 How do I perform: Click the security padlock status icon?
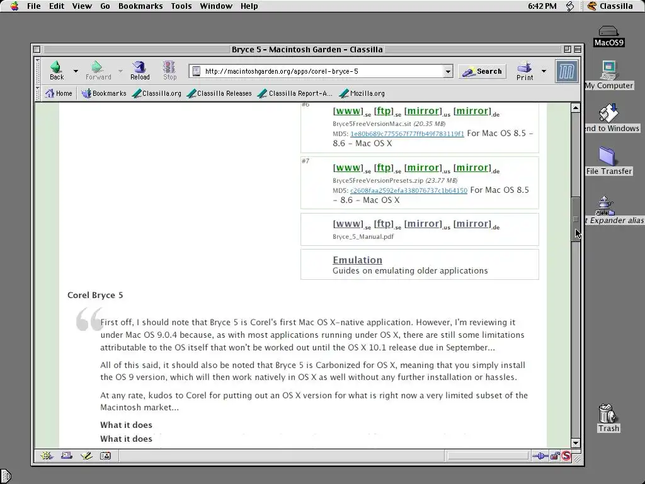point(555,456)
